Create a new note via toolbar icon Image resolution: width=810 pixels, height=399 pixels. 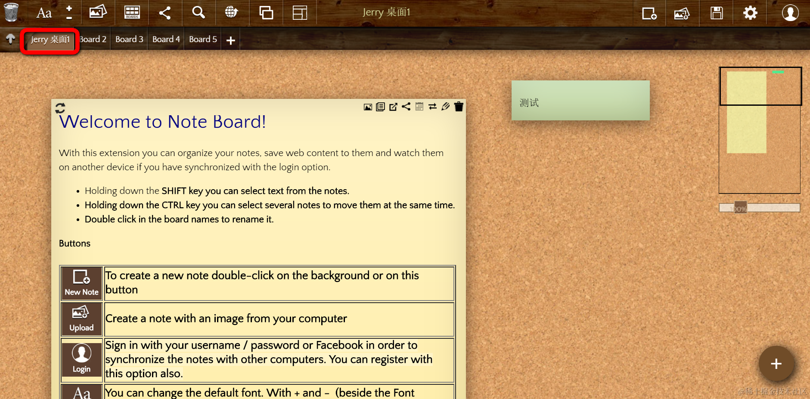click(x=649, y=13)
